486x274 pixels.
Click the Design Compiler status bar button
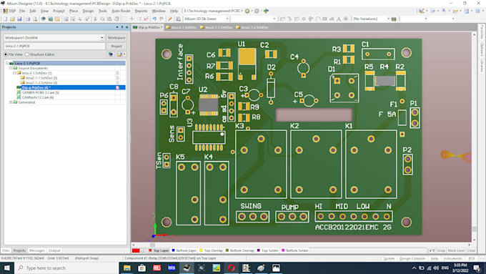(412, 258)
